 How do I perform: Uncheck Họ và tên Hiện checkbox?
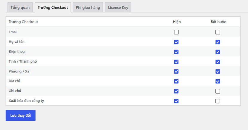tap(176, 42)
